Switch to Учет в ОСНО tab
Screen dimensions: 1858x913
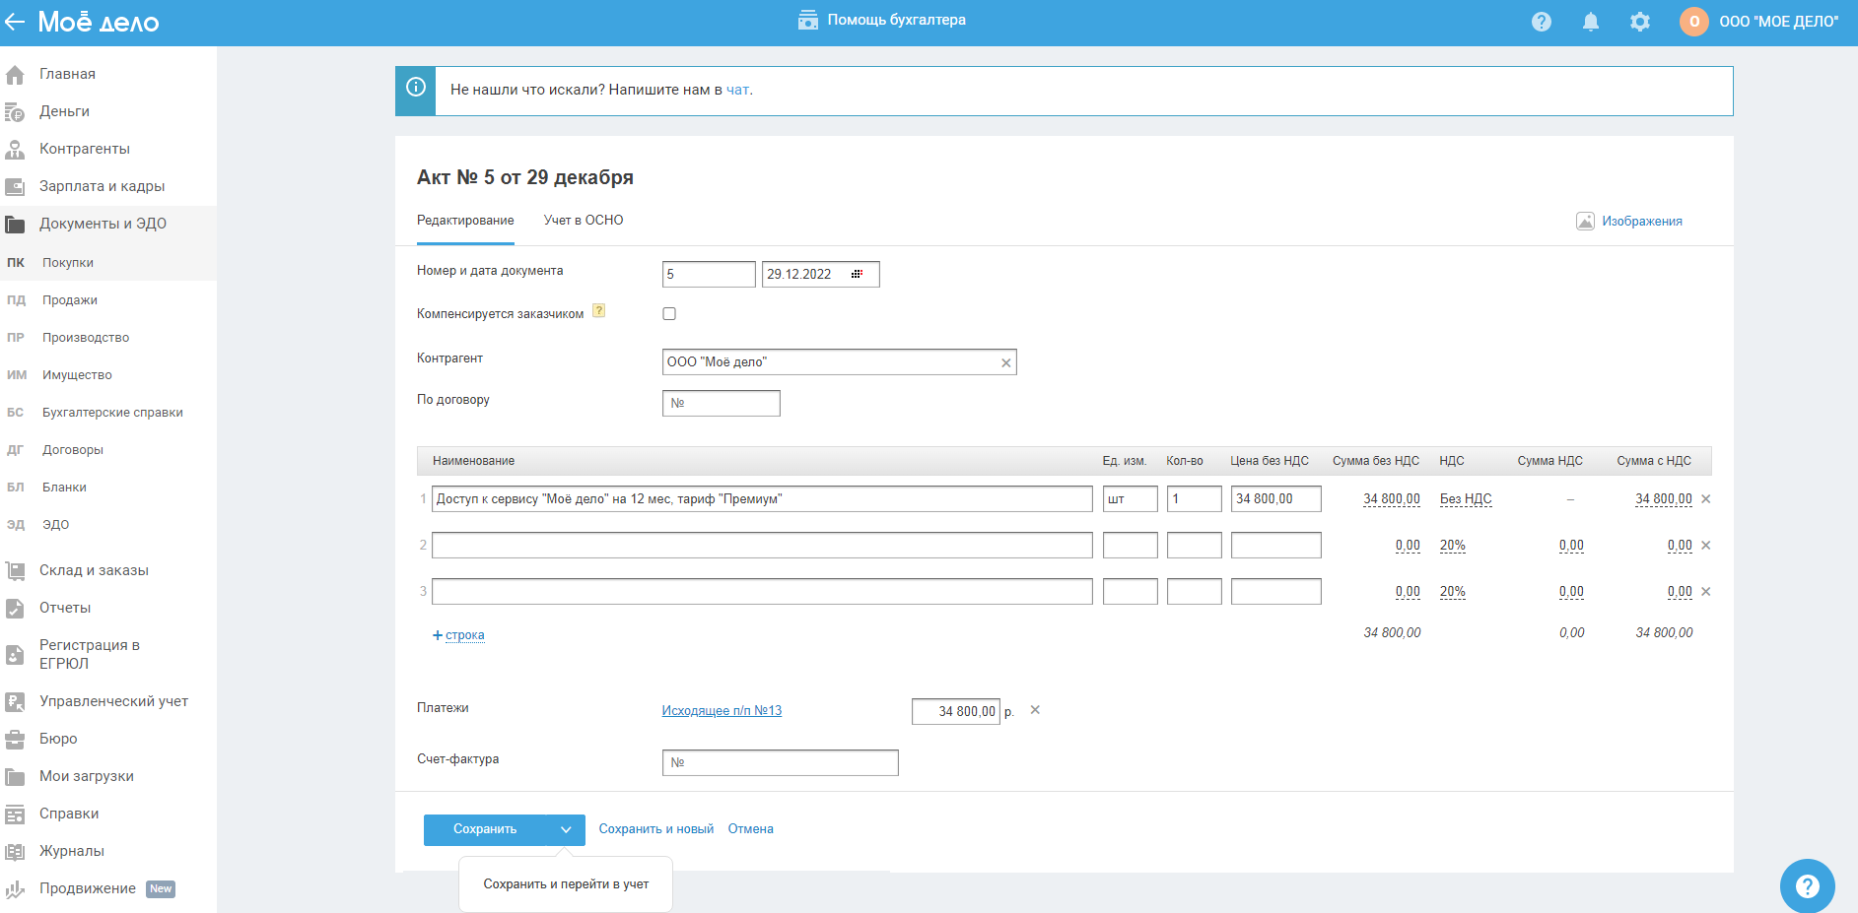[x=584, y=221]
